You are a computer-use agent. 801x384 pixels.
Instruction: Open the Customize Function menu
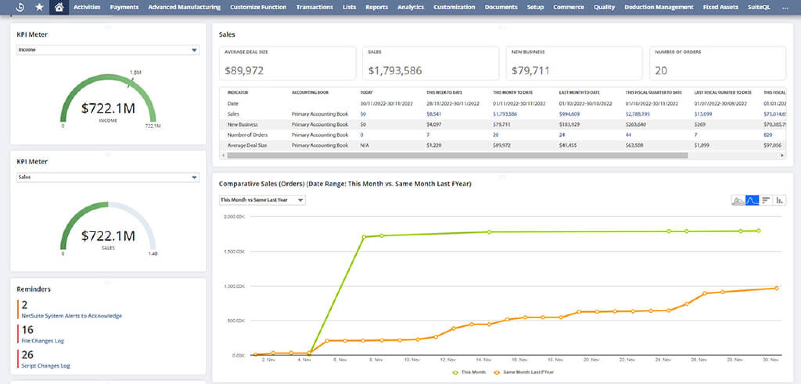[x=258, y=7]
